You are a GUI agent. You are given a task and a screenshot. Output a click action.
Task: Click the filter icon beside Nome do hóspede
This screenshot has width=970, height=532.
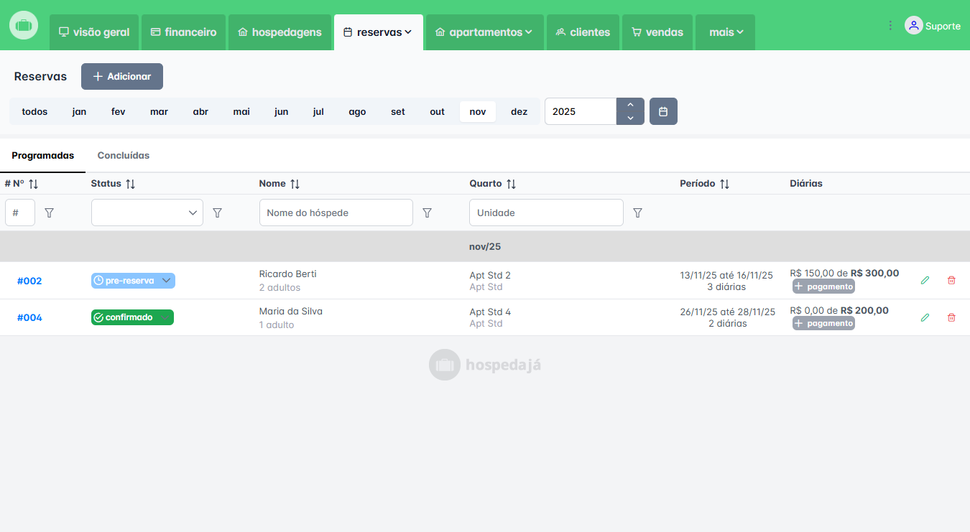tap(427, 213)
